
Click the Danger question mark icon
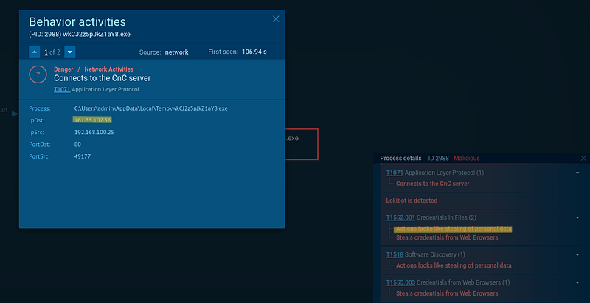click(x=38, y=74)
